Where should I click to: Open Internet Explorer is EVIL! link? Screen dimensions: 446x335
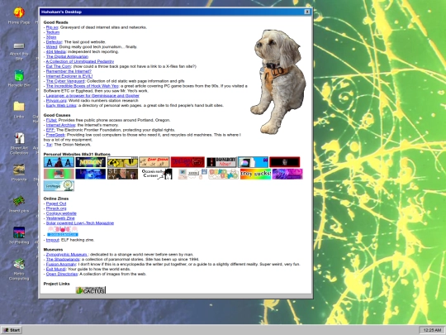69,76
